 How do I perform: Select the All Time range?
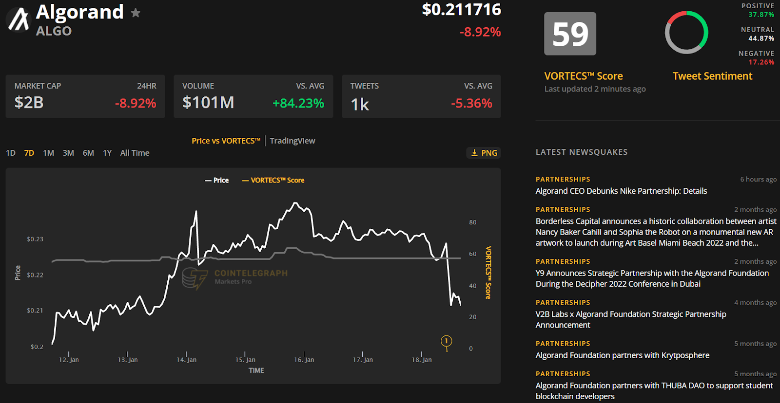coord(135,153)
